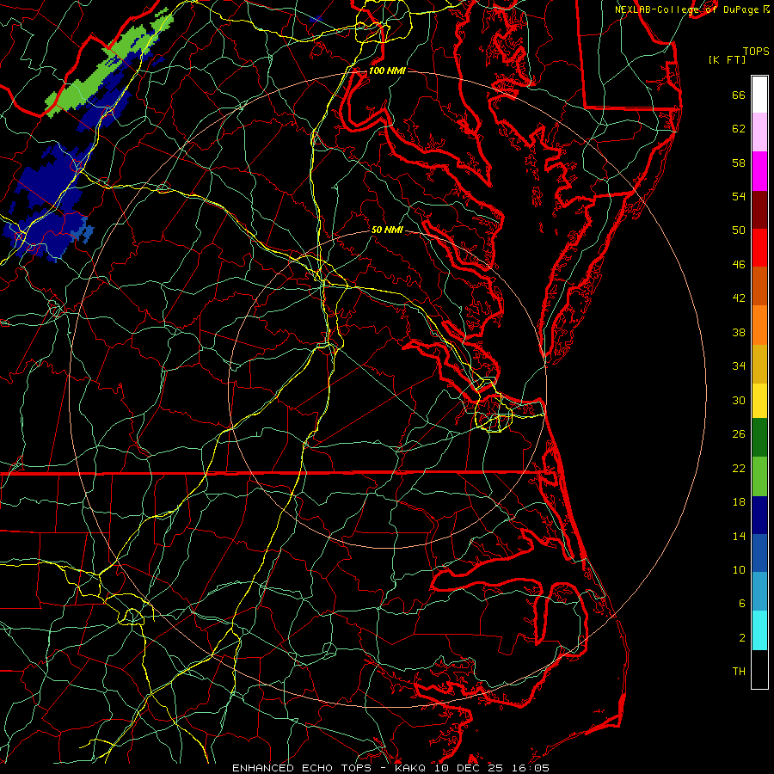This screenshot has width=774, height=774.
Task: Click the cyan legend swatch near 2
Action: click(759, 630)
